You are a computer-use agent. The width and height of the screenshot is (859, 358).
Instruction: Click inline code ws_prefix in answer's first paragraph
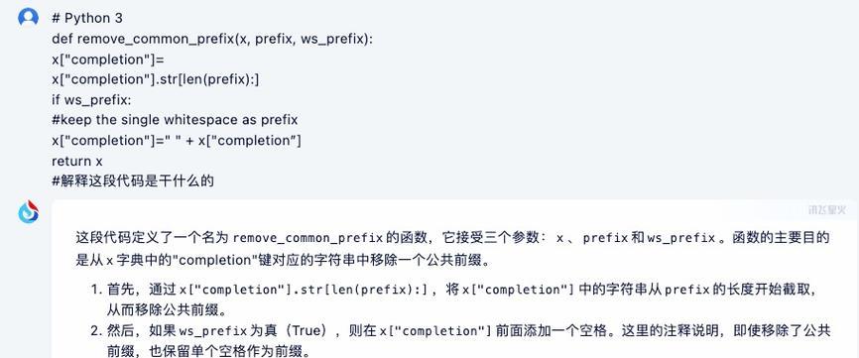pos(681,238)
